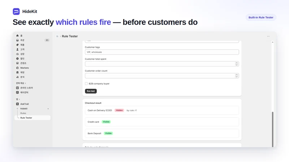Click the 'by rule: r1' text
This screenshot has height=162, width=289.
pyautogui.click(x=131, y=111)
